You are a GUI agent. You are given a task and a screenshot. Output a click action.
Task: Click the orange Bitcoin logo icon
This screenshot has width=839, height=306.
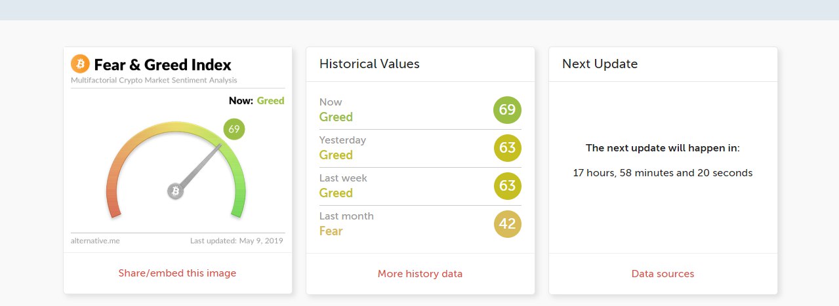(x=80, y=64)
